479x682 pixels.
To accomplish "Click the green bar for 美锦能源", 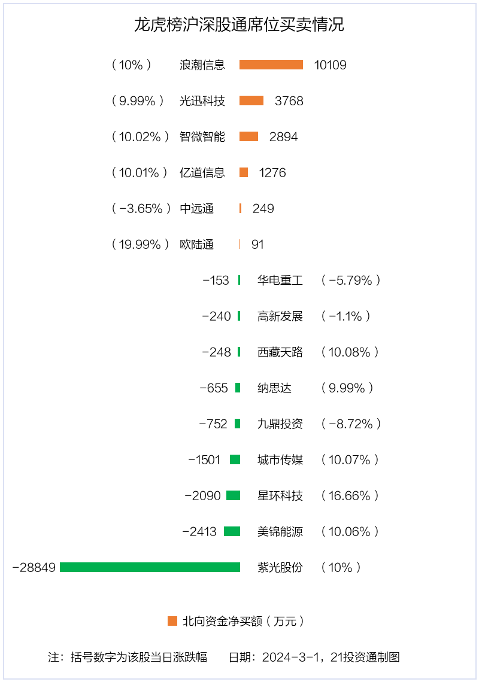I will coord(232,531).
